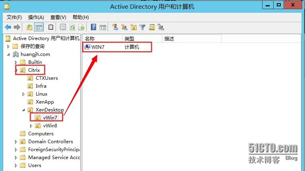
Task: Click the Create new user icon
Action: [x=115, y=27]
